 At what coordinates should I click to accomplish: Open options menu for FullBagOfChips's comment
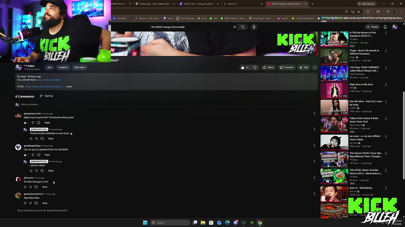[x=315, y=146]
